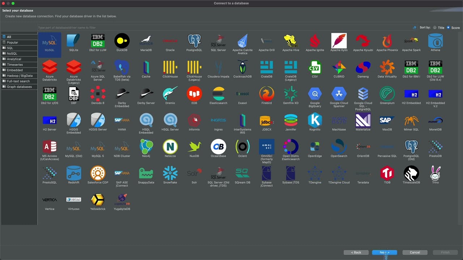Pick the TiDB database driver
Viewport: 463px width, 260px height.
tap(387, 175)
